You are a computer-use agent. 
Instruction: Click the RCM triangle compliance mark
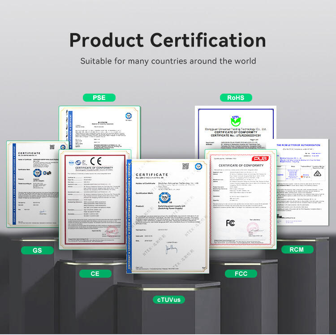point(317,173)
